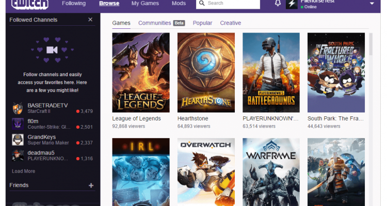This screenshot has width=387, height=206.
Task: Click fl0m channel avatar
Action: [x=18, y=124]
